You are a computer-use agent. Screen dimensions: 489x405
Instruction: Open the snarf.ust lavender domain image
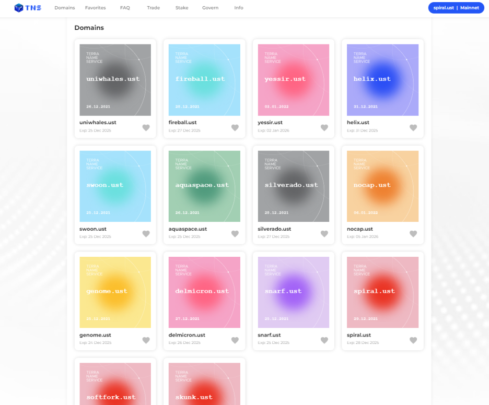294,292
